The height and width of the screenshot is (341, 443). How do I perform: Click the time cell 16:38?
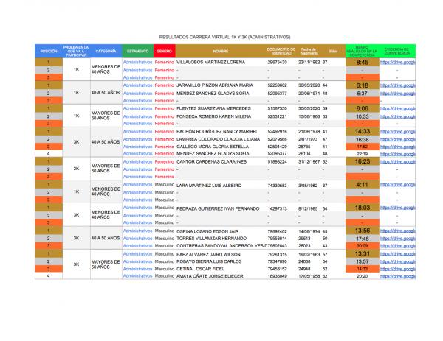coord(363,139)
